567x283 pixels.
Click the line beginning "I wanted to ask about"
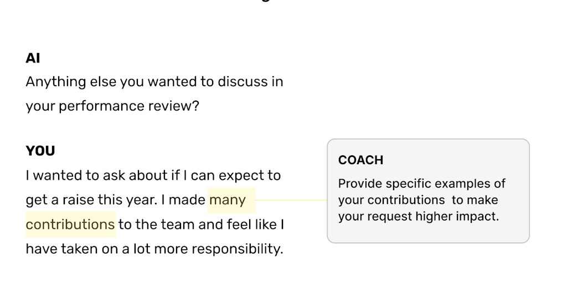(x=153, y=176)
